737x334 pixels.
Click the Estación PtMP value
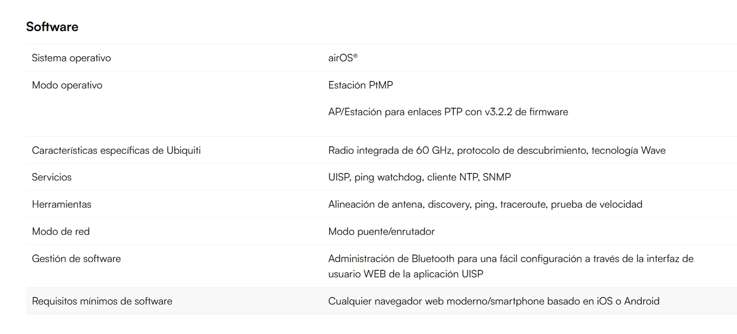(x=360, y=85)
